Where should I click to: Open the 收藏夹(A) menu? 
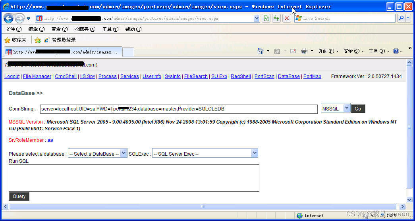click(85, 29)
